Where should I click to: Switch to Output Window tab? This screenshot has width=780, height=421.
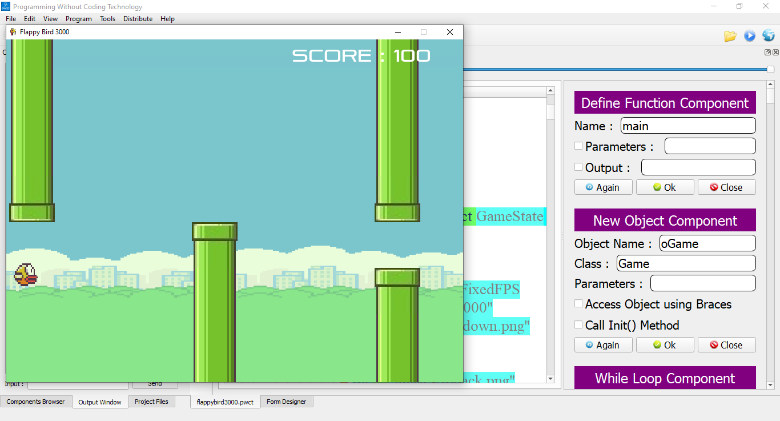100,402
